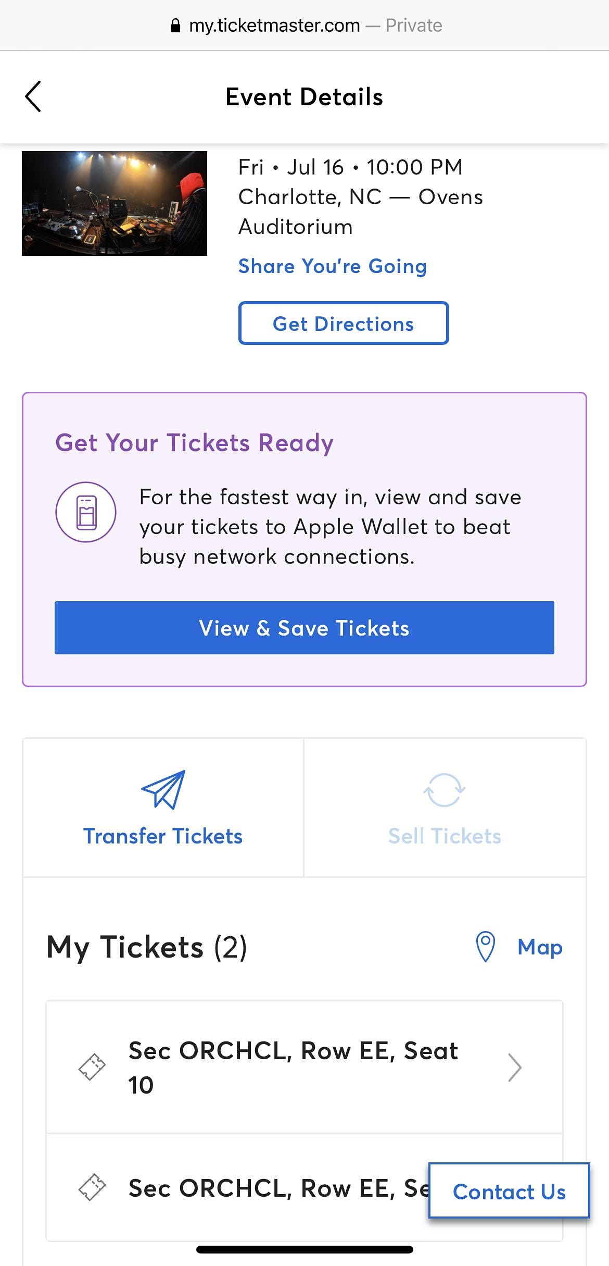Select the Transfer Tickets option
This screenshot has height=1266, width=609.
pos(163,807)
